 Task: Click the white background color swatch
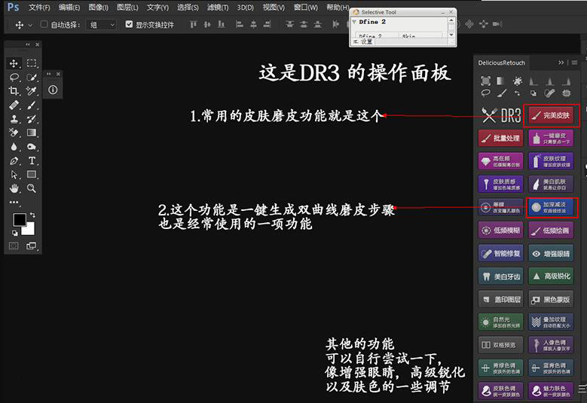(x=29, y=229)
